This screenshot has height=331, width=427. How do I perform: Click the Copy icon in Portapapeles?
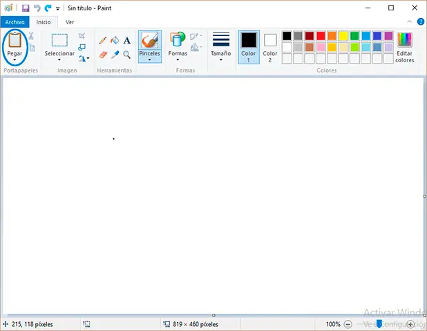coord(32,48)
